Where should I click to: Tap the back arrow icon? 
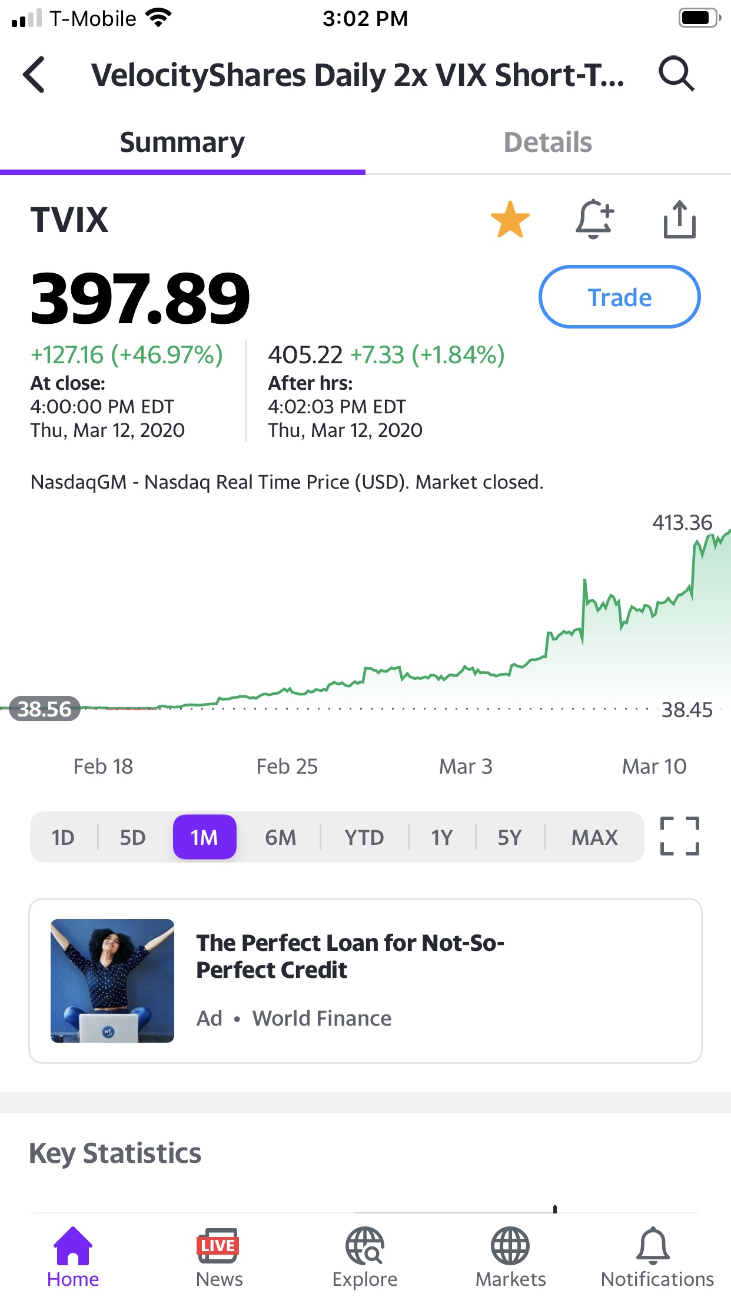tap(34, 75)
